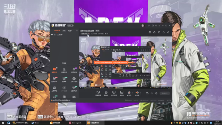Click the grey start-live button at bottom right
Viewport: 222px width, 125px height.
click(165, 93)
